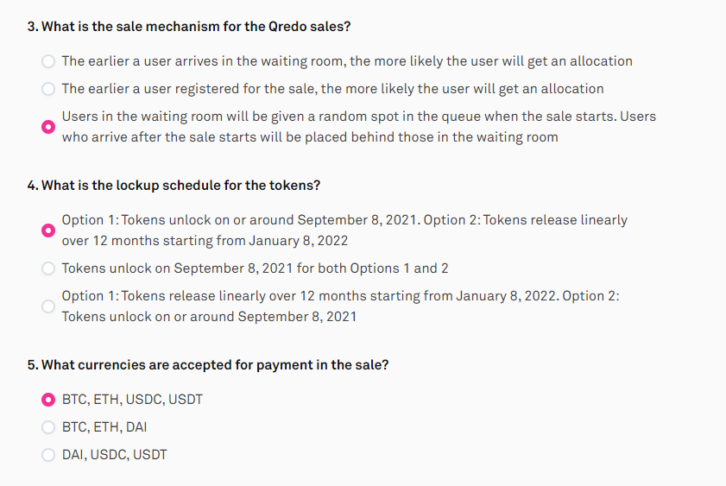Click selected radio for random queue spot
726x486 pixels.
(49, 127)
